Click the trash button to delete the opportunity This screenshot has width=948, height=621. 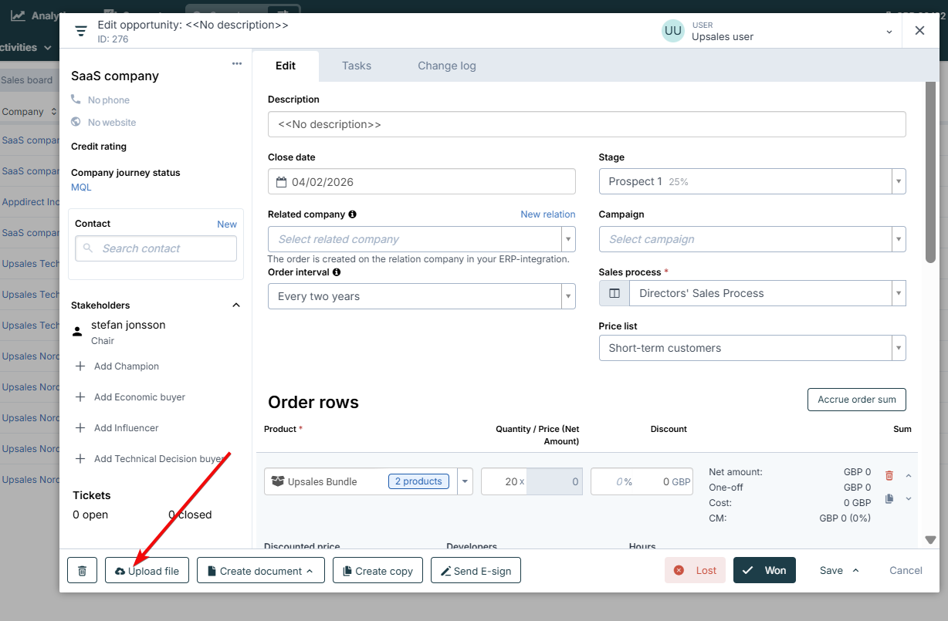[x=82, y=571]
